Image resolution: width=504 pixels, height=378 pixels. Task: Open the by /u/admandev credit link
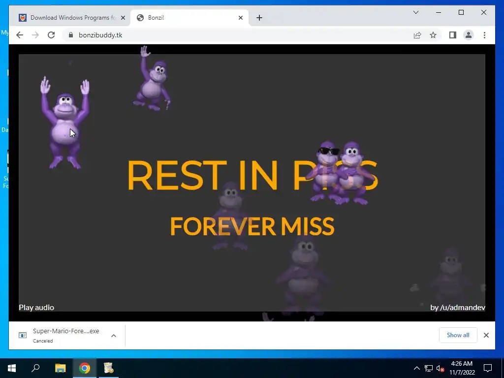pyautogui.click(x=458, y=308)
